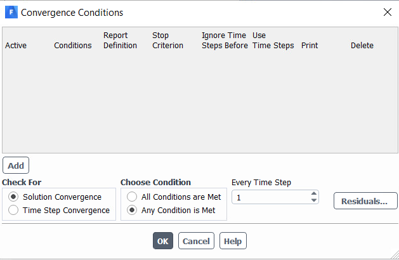This screenshot has width=399, height=260.
Task: Click the Report Definition column header
Action: [x=120, y=41]
